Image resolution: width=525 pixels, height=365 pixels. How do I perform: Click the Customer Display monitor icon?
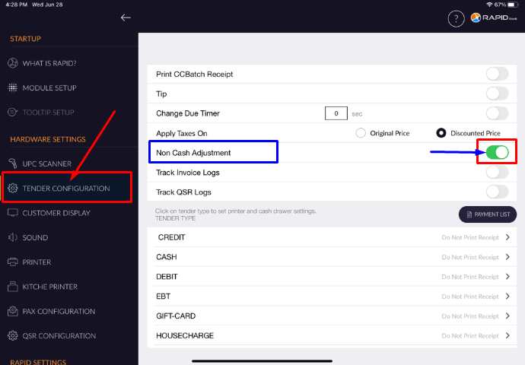12,213
